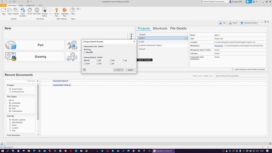Image resolution: width=272 pixels, height=153 pixels.
Task: Open the New button dropdown arrow
Action: tap(4, 15)
